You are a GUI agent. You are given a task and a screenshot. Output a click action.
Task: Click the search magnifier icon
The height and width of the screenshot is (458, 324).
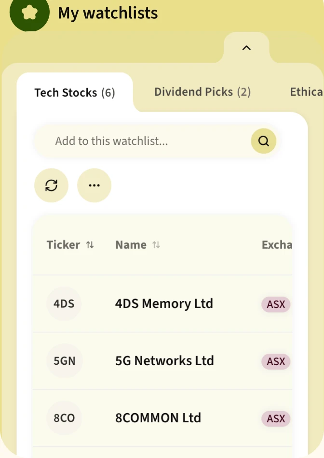[x=264, y=141]
